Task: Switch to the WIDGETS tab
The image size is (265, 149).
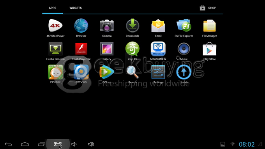Action: pos(76,8)
